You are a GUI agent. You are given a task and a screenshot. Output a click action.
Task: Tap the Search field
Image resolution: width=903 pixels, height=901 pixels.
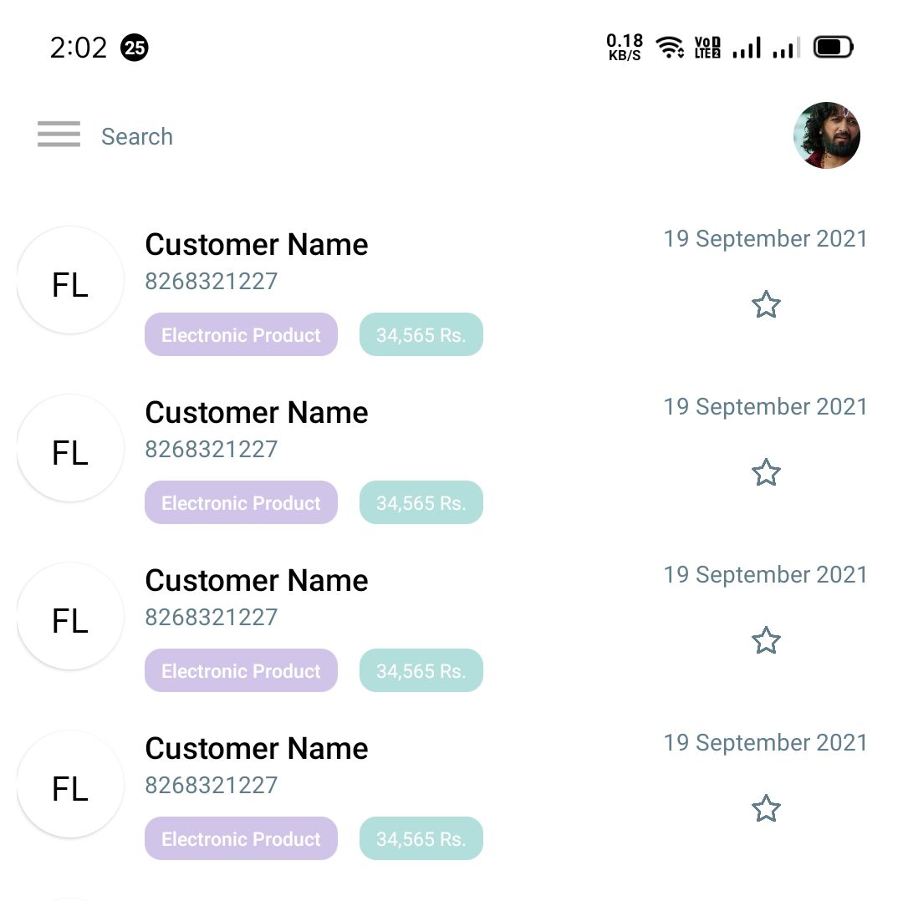click(137, 136)
